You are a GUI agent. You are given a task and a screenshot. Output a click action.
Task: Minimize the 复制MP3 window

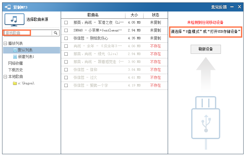[232, 7]
